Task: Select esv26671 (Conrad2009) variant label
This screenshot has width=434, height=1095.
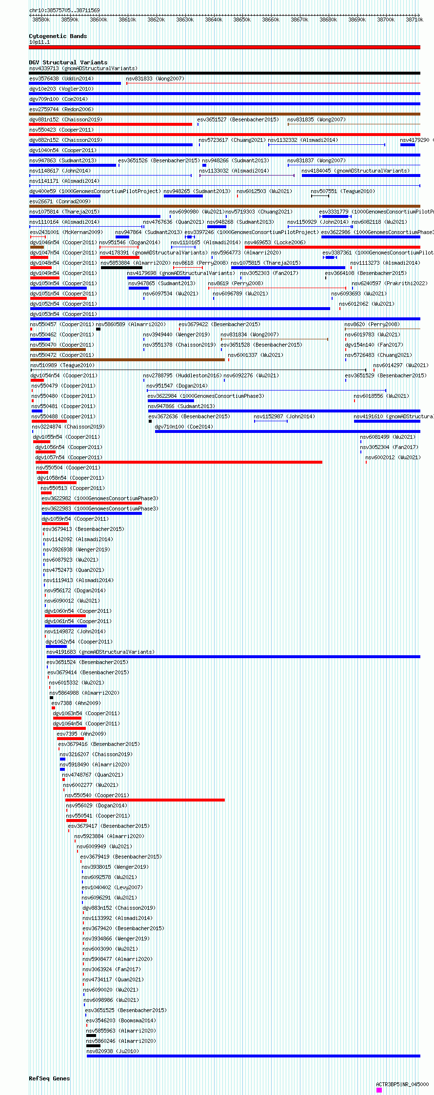Action: (x=60, y=201)
